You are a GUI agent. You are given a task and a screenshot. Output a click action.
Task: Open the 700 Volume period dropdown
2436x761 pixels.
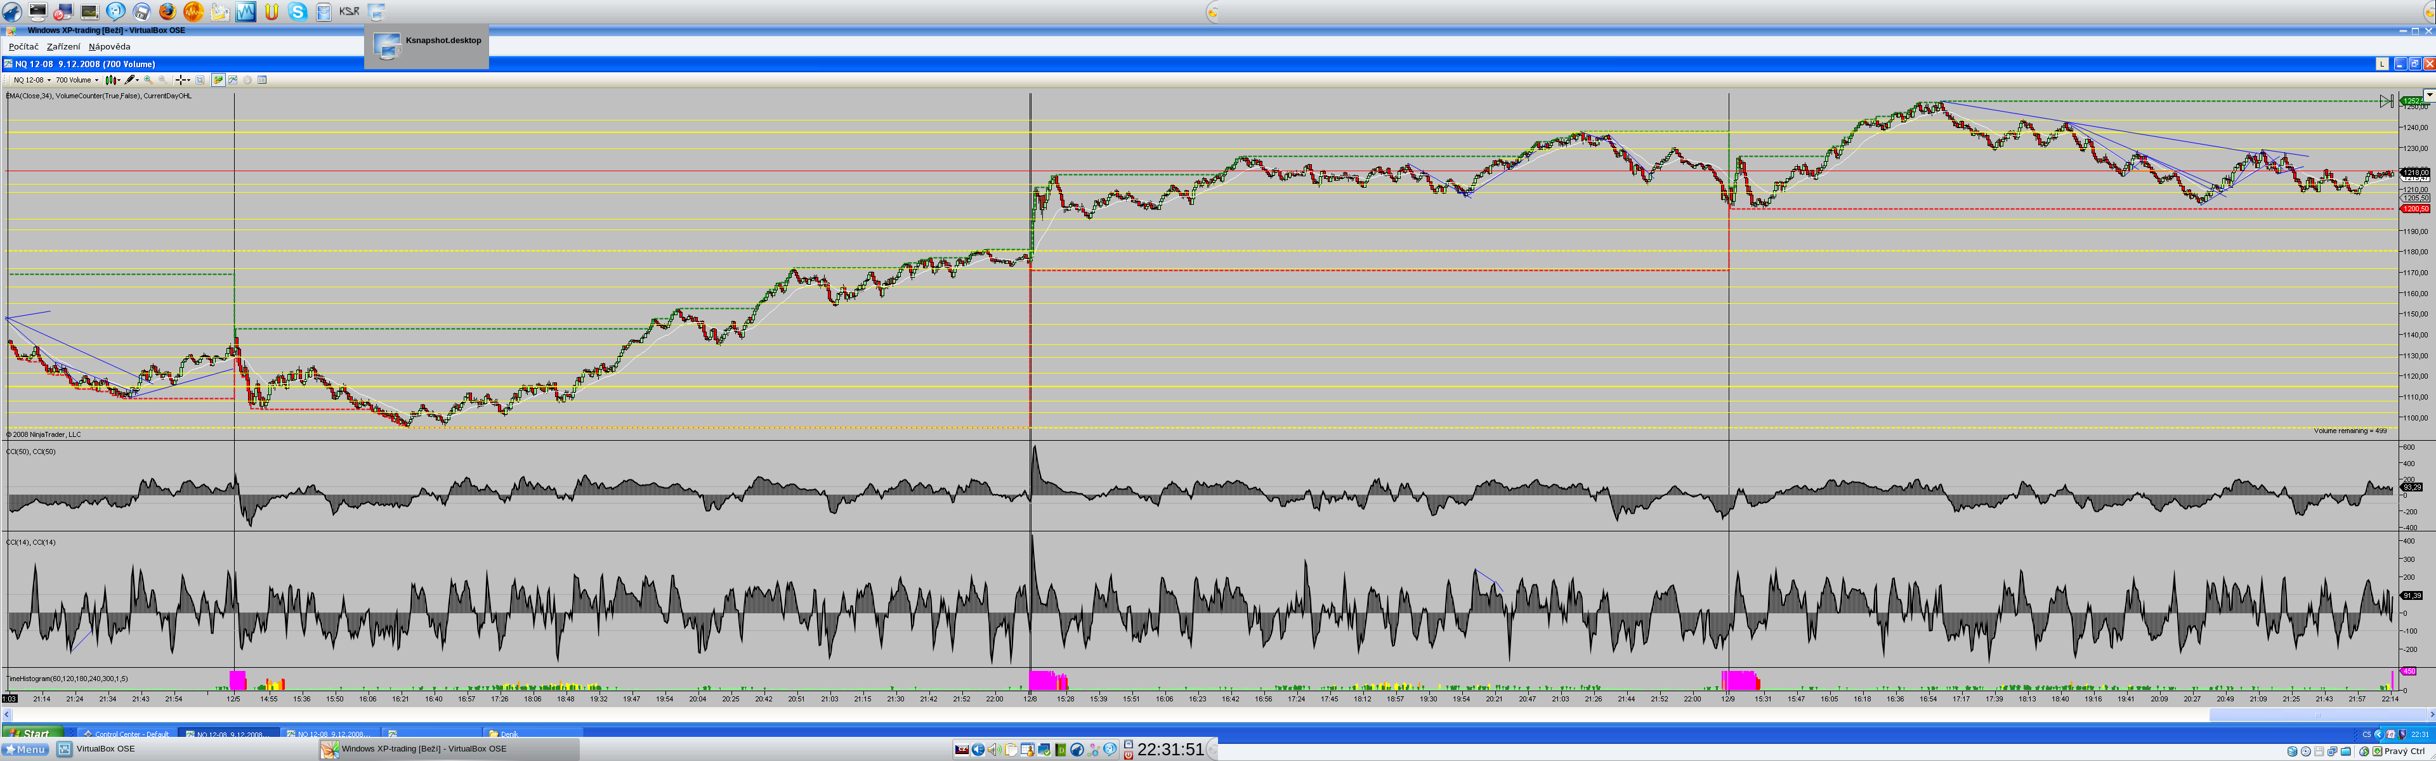tap(96, 81)
